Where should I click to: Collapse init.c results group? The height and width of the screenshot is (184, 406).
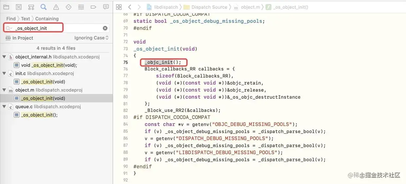4,73
